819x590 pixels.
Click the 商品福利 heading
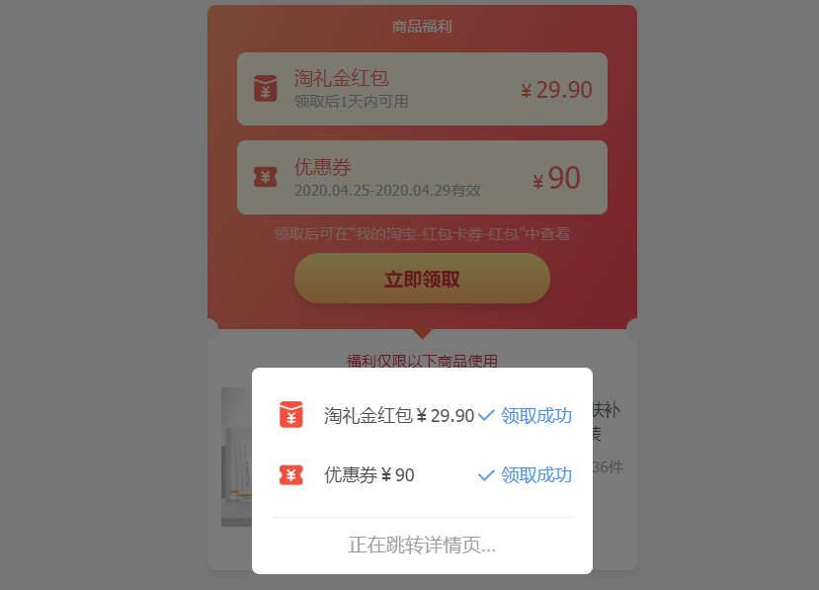tap(422, 26)
